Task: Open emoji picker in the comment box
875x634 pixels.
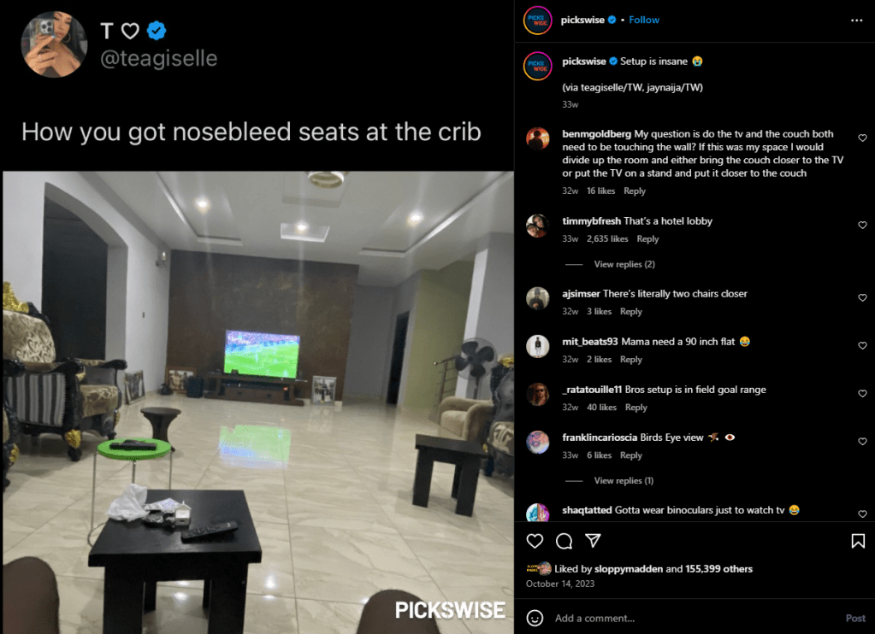Action: point(535,618)
